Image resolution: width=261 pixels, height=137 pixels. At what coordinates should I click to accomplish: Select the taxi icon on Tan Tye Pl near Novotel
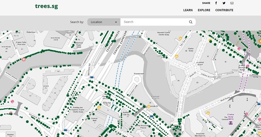[x=180, y=39]
